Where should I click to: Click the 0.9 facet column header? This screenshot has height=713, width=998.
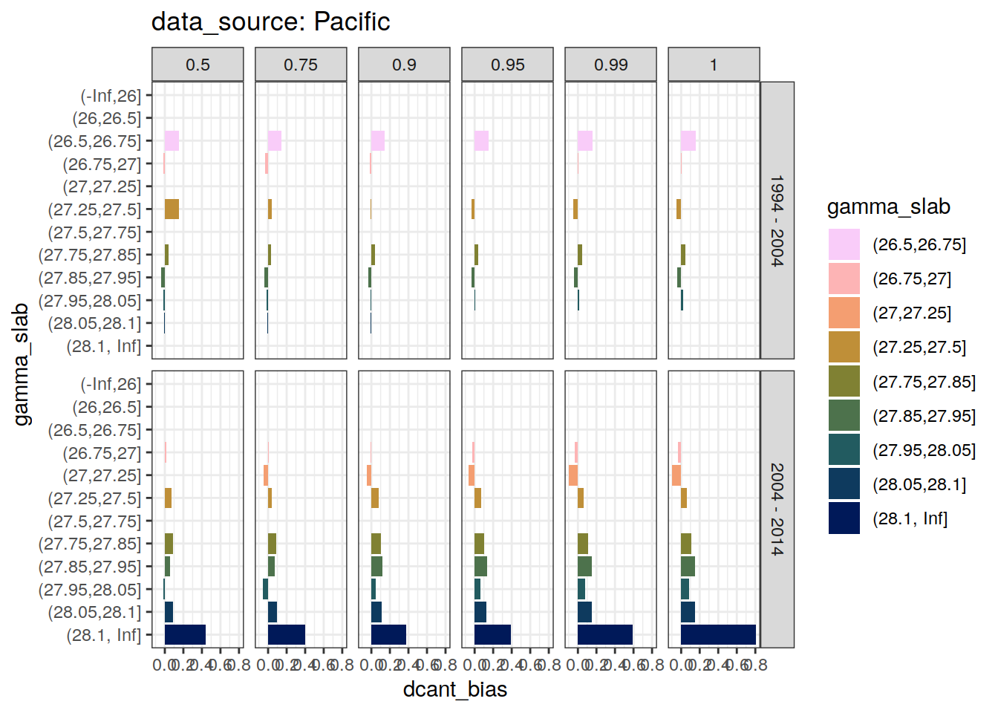404,65
